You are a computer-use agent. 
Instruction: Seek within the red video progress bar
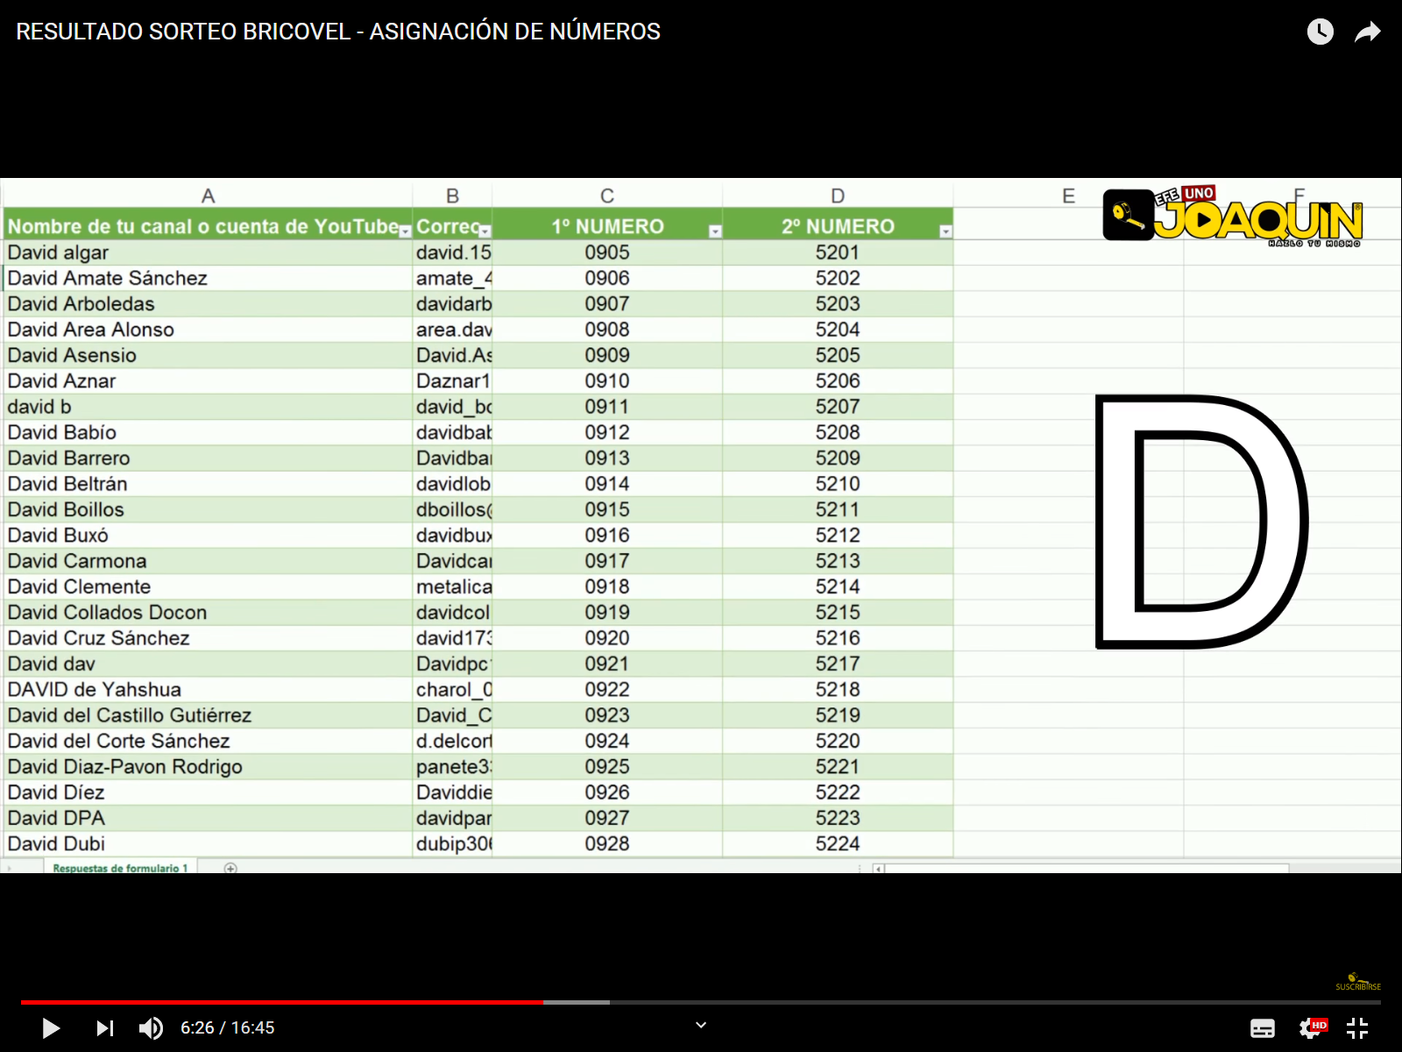tap(280, 1002)
